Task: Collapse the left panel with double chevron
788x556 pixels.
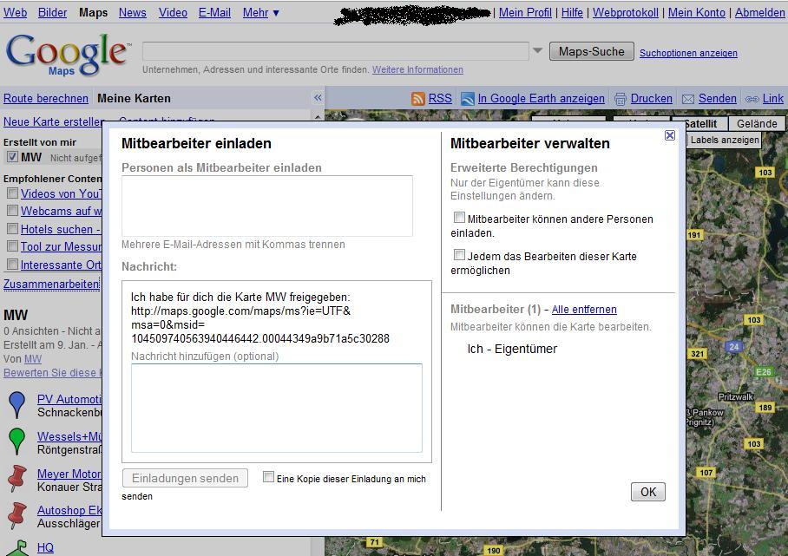Action: (318, 98)
